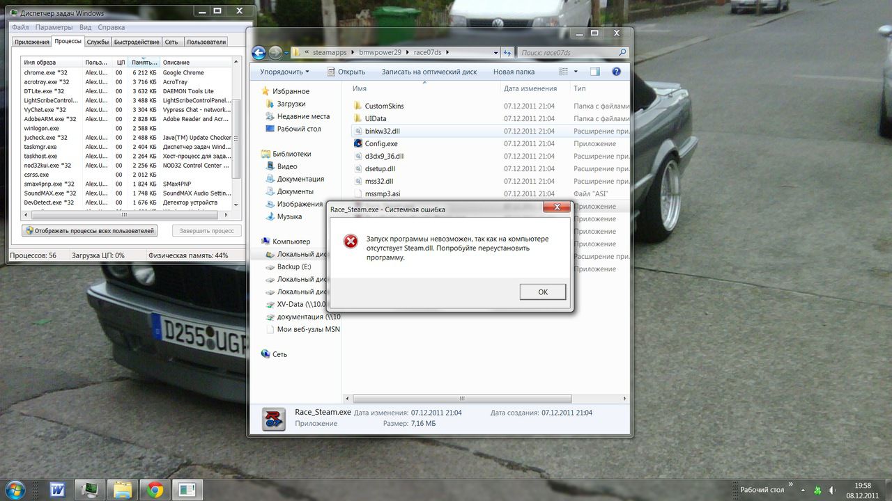This screenshot has height=501, width=892.
Task: Select mssmp3.asi file
Action: (383, 193)
